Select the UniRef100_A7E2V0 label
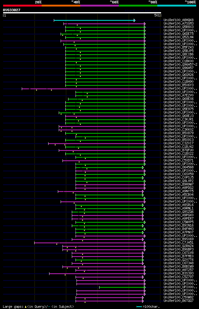The image size is (199, 309). [178, 96]
